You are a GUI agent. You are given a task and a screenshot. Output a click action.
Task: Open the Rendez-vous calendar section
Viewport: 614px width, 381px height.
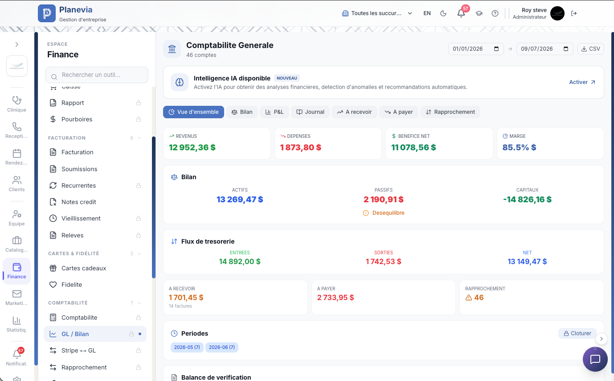[x=17, y=157]
